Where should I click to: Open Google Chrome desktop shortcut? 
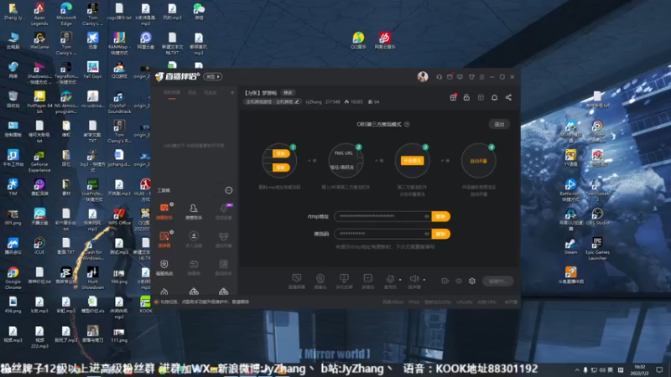[13, 278]
